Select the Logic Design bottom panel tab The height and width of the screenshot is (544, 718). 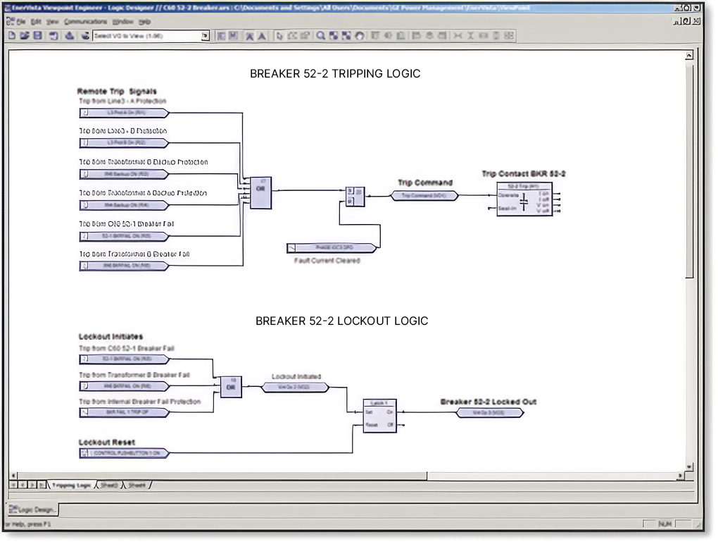[32, 509]
